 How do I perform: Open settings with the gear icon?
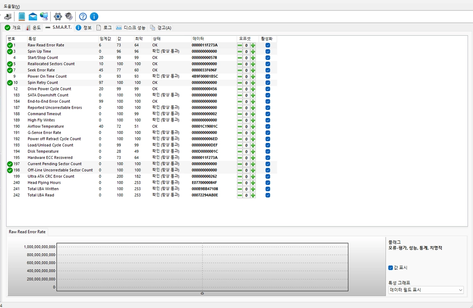[58, 16]
